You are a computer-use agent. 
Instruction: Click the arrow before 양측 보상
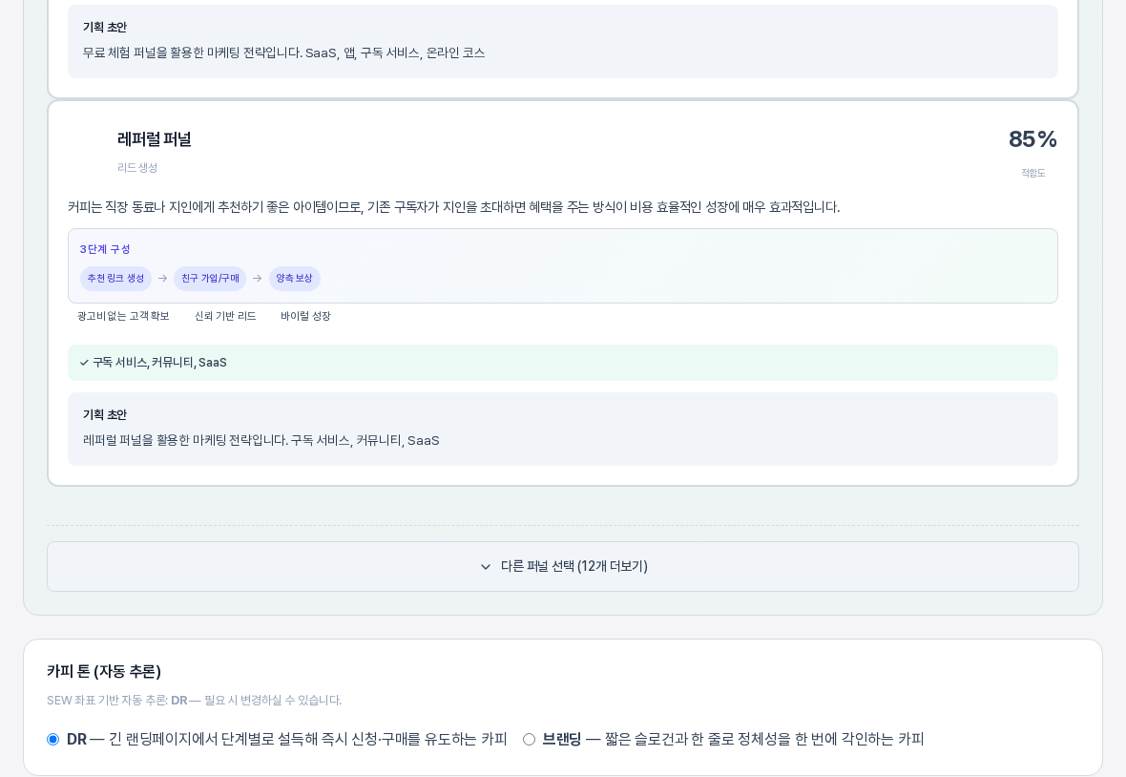(257, 279)
